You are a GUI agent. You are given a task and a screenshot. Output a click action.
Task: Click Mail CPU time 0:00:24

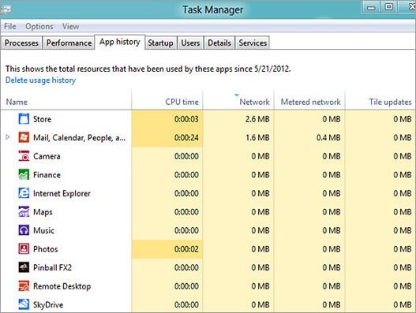point(186,137)
